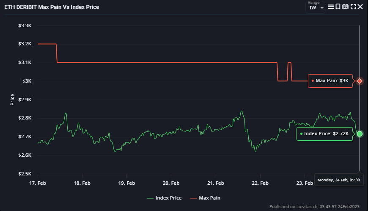Image resolution: width=368 pixels, height=211 pixels.
Task: Click the 'Index Price: $2.72K' tooltip
Action: coord(324,134)
